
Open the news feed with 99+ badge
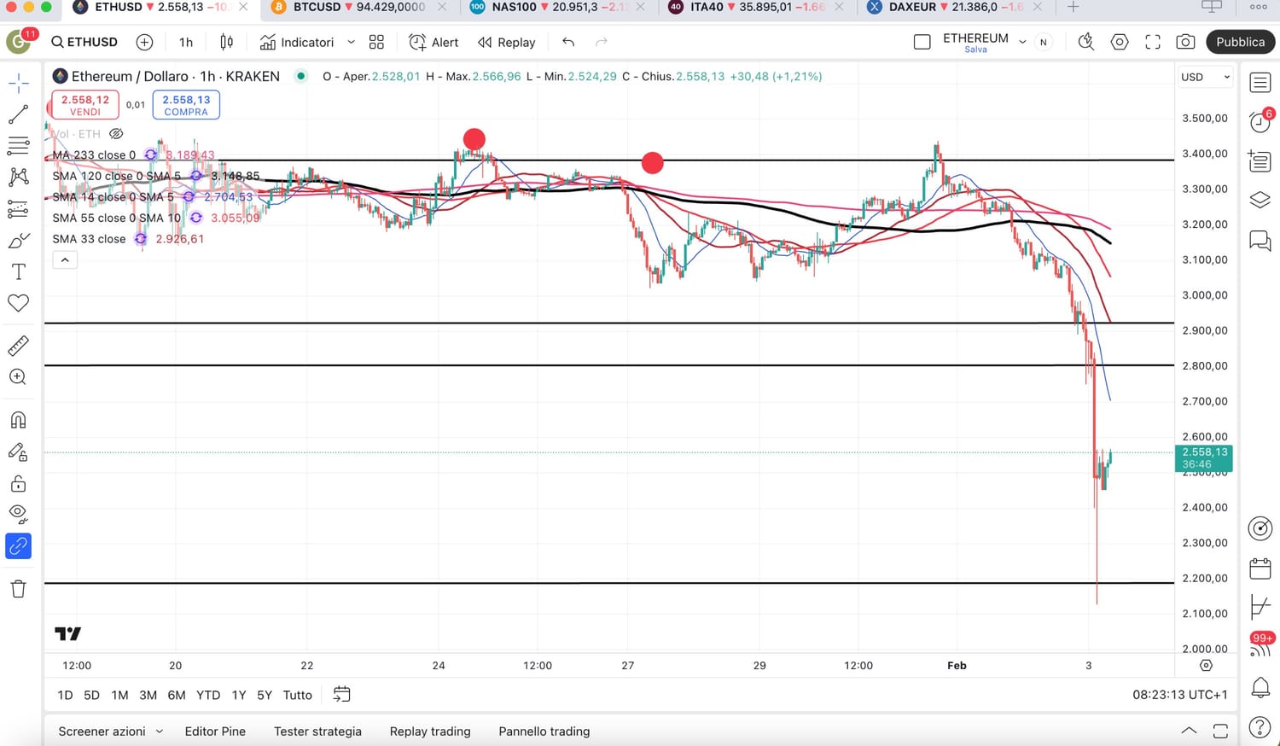point(1261,645)
